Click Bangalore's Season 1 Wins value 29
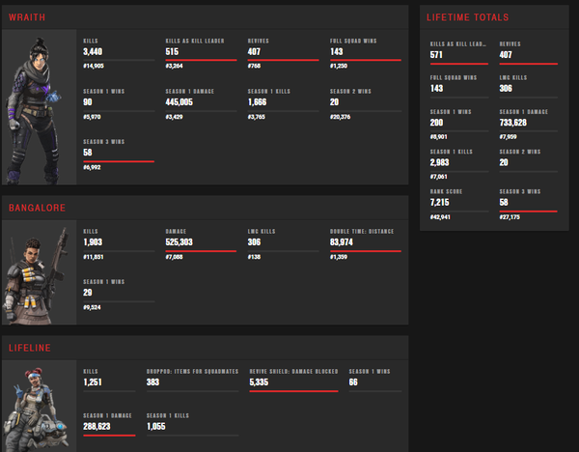 88,293
